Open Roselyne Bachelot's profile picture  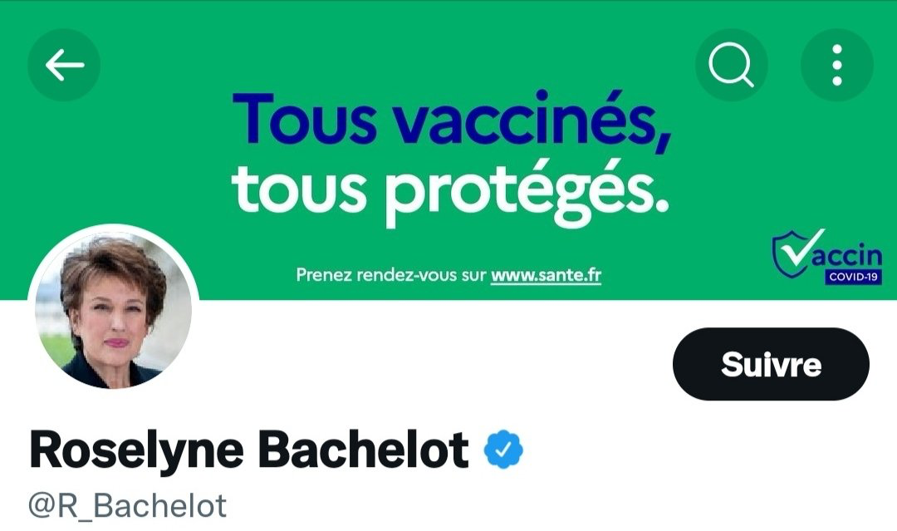click(x=114, y=309)
